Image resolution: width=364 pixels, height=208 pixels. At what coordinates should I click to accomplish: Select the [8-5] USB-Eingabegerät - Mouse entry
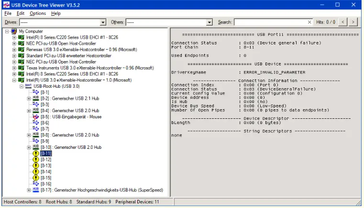point(71,117)
